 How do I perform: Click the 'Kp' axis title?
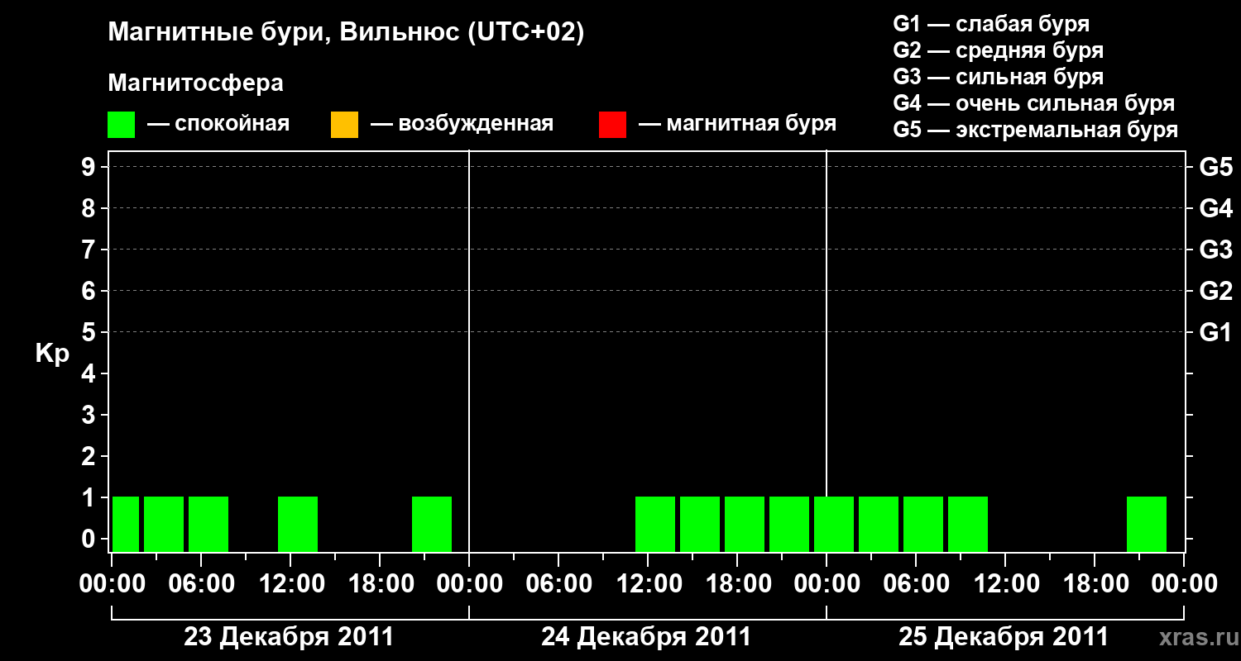(52, 354)
